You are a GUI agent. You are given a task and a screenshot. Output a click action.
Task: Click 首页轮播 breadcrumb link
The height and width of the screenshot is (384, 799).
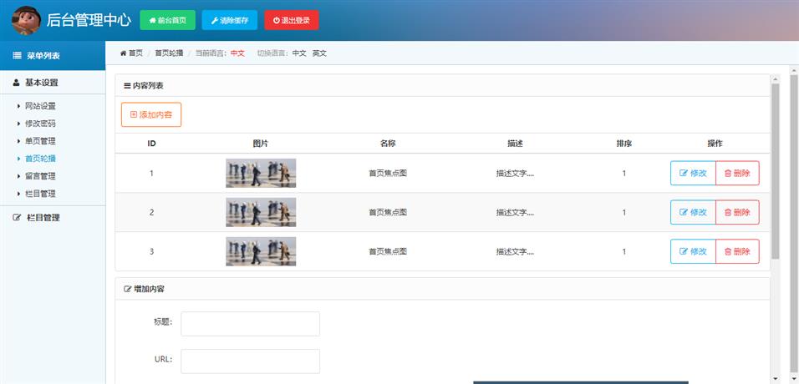169,53
